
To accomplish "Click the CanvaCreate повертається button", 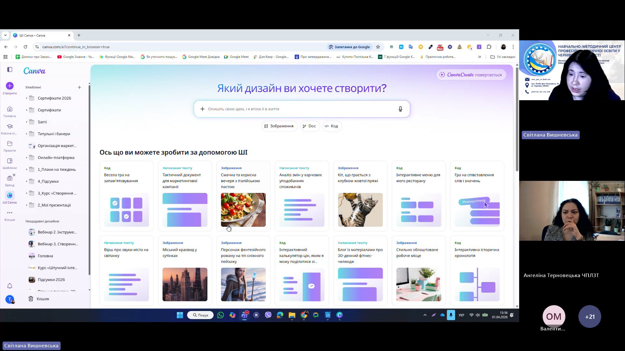I will coord(471,75).
